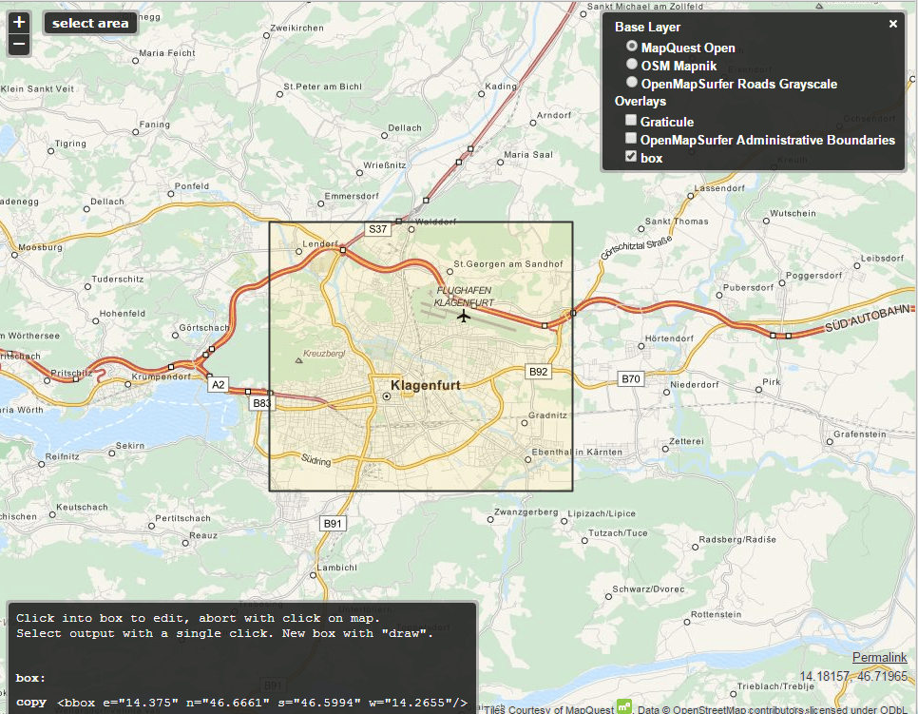Screen dimensions: 918x714
Task: Click the Sankt Thomas village label
Action: (677, 222)
